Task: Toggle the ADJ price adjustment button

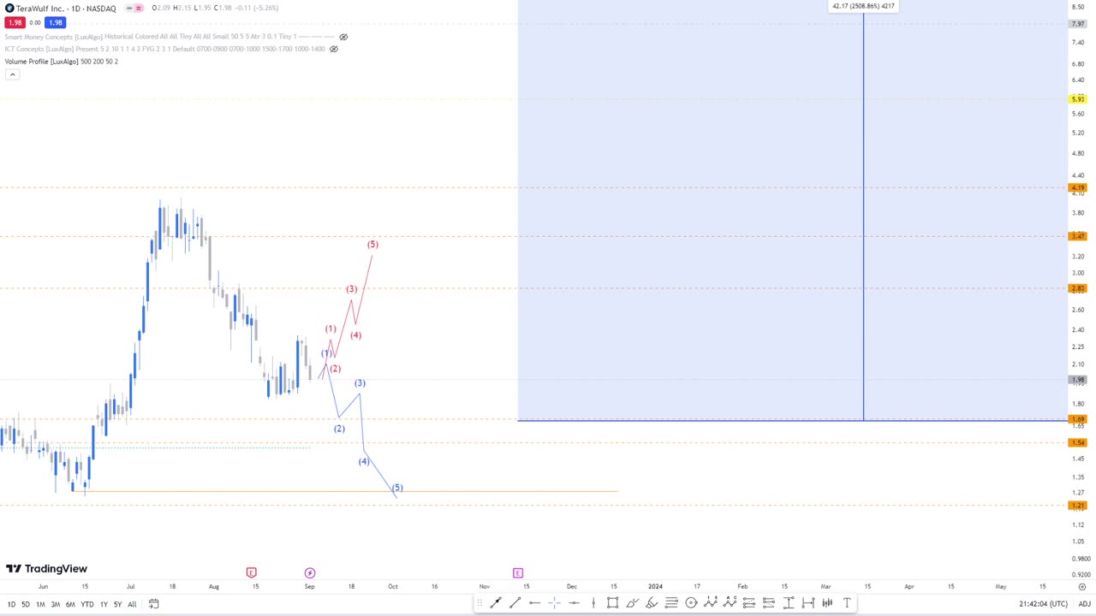Action: pyautogui.click(x=1084, y=604)
